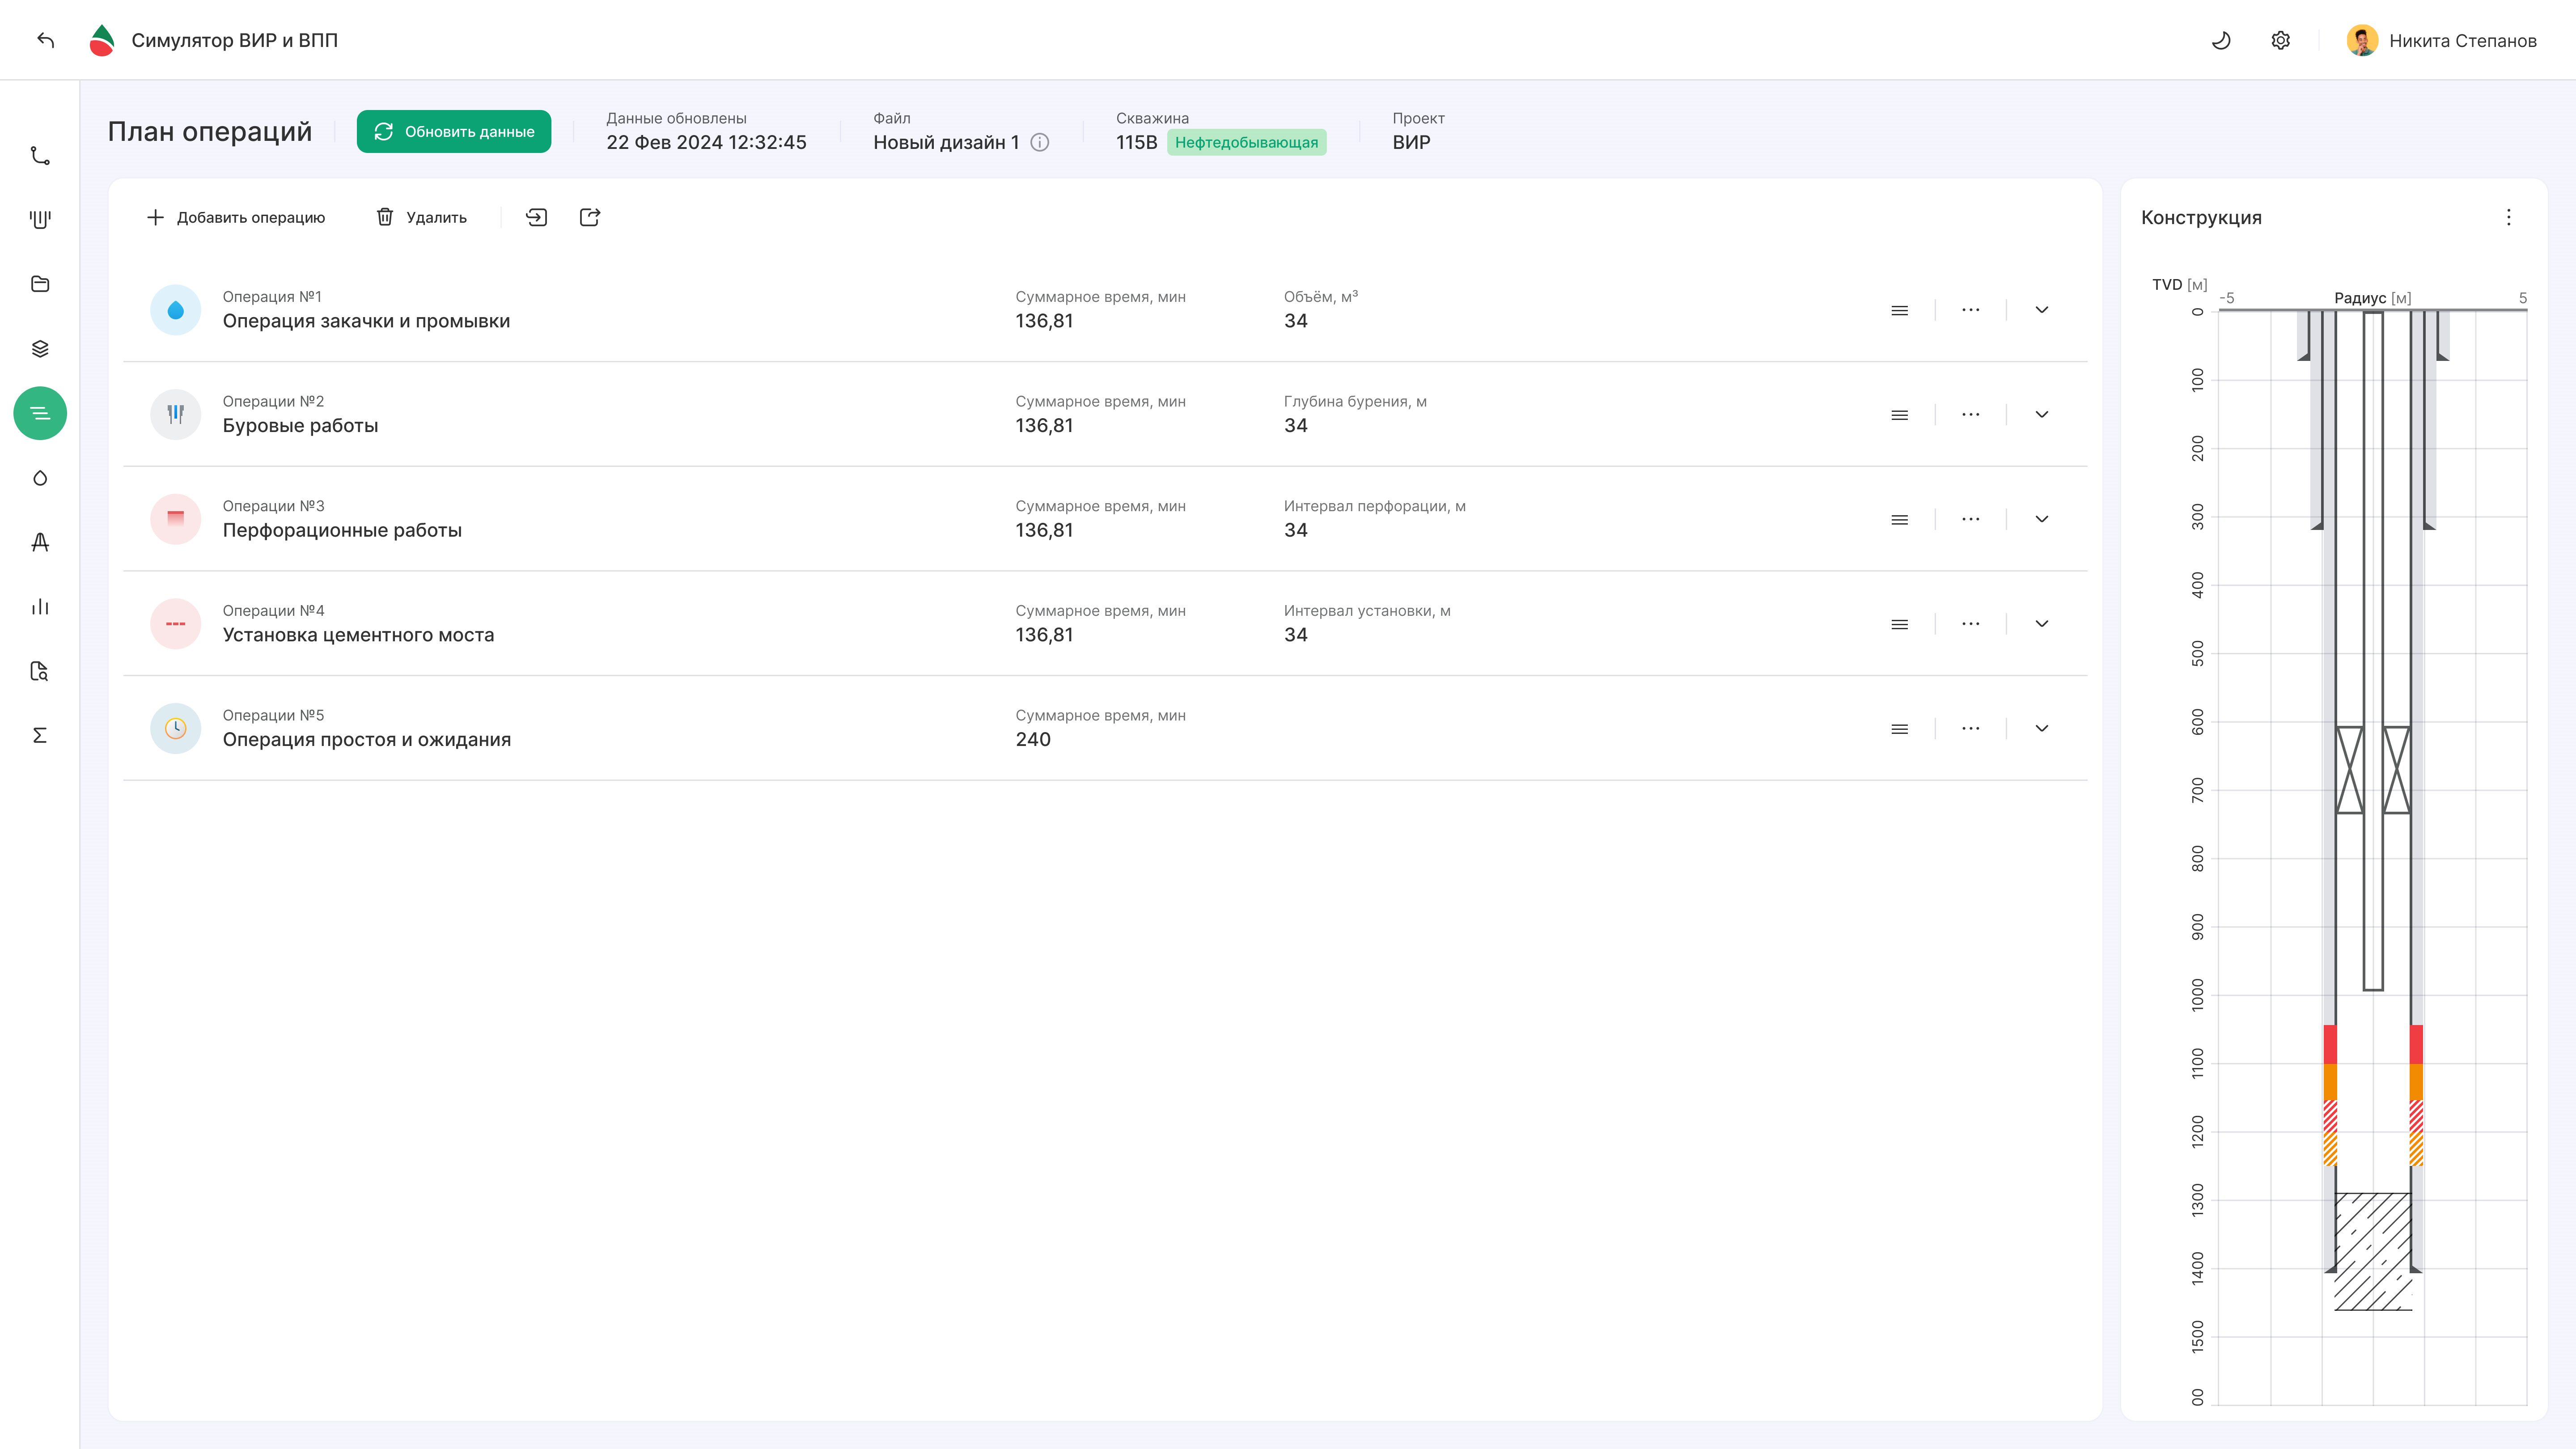Click the import icon next to Удалить

(537, 217)
